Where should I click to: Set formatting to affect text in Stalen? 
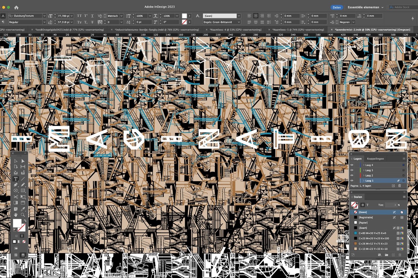click(x=367, y=205)
